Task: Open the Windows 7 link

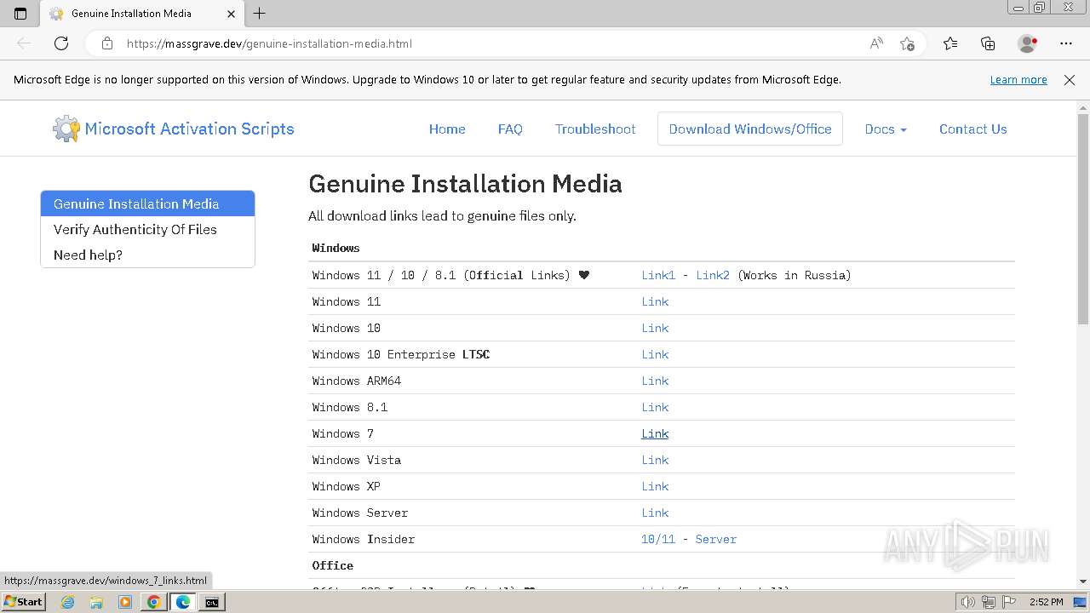Action: click(x=655, y=433)
